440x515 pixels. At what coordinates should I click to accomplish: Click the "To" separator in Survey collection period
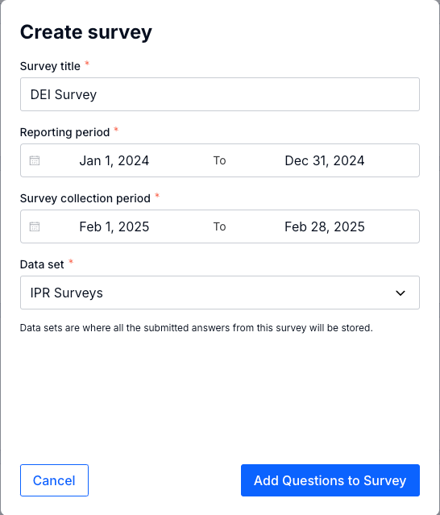point(220,226)
